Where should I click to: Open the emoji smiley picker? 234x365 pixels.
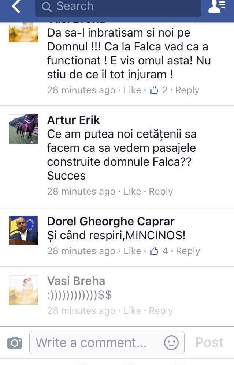(x=171, y=343)
